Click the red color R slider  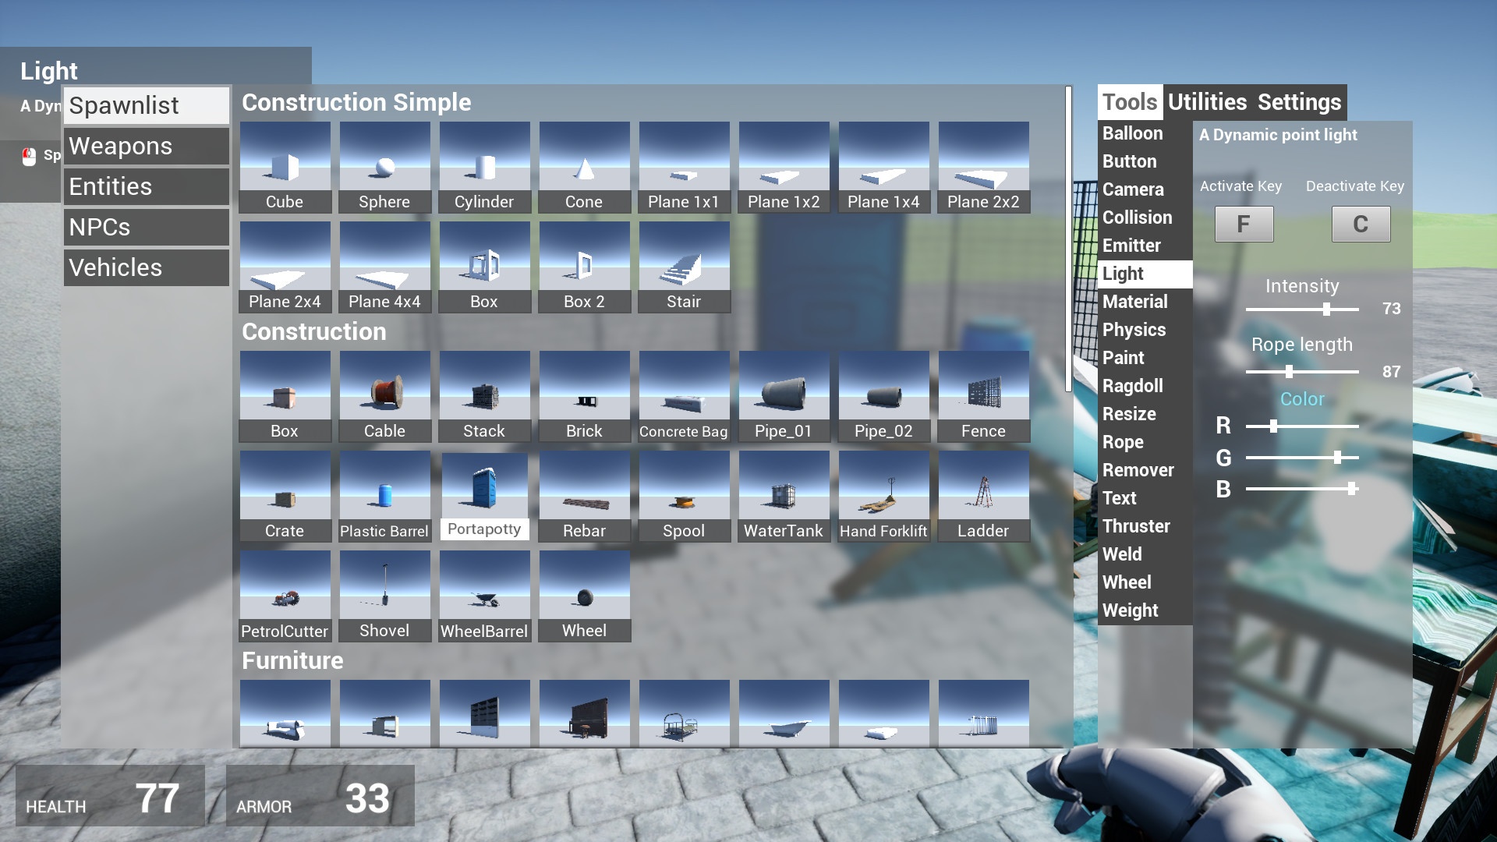(1273, 426)
